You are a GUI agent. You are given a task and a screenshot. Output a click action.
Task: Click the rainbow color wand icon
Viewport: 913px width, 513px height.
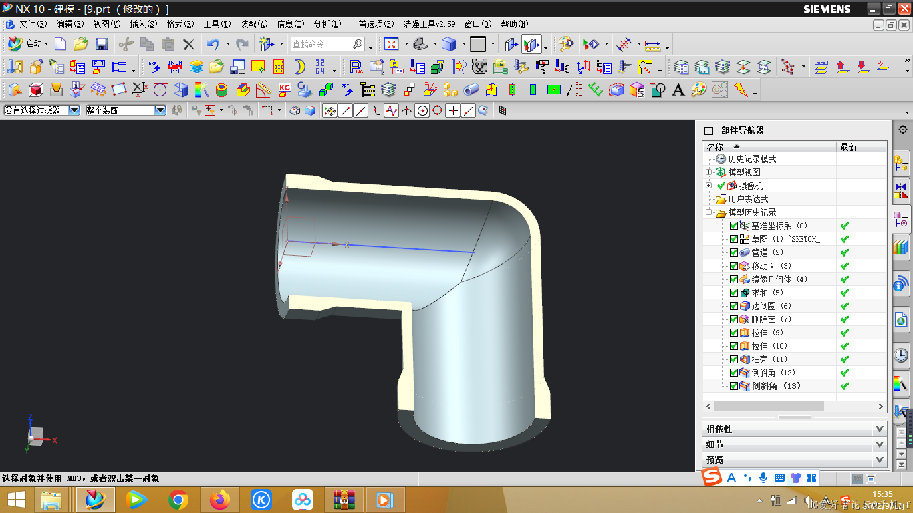click(x=202, y=89)
